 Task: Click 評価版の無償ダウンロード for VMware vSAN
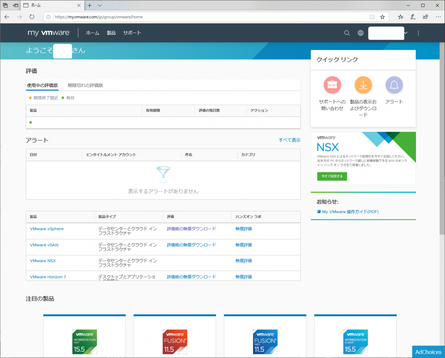[191, 245]
